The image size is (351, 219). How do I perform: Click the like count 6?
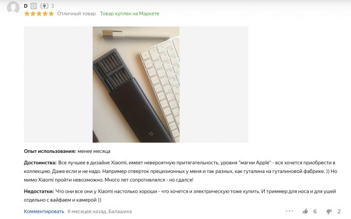315,211
